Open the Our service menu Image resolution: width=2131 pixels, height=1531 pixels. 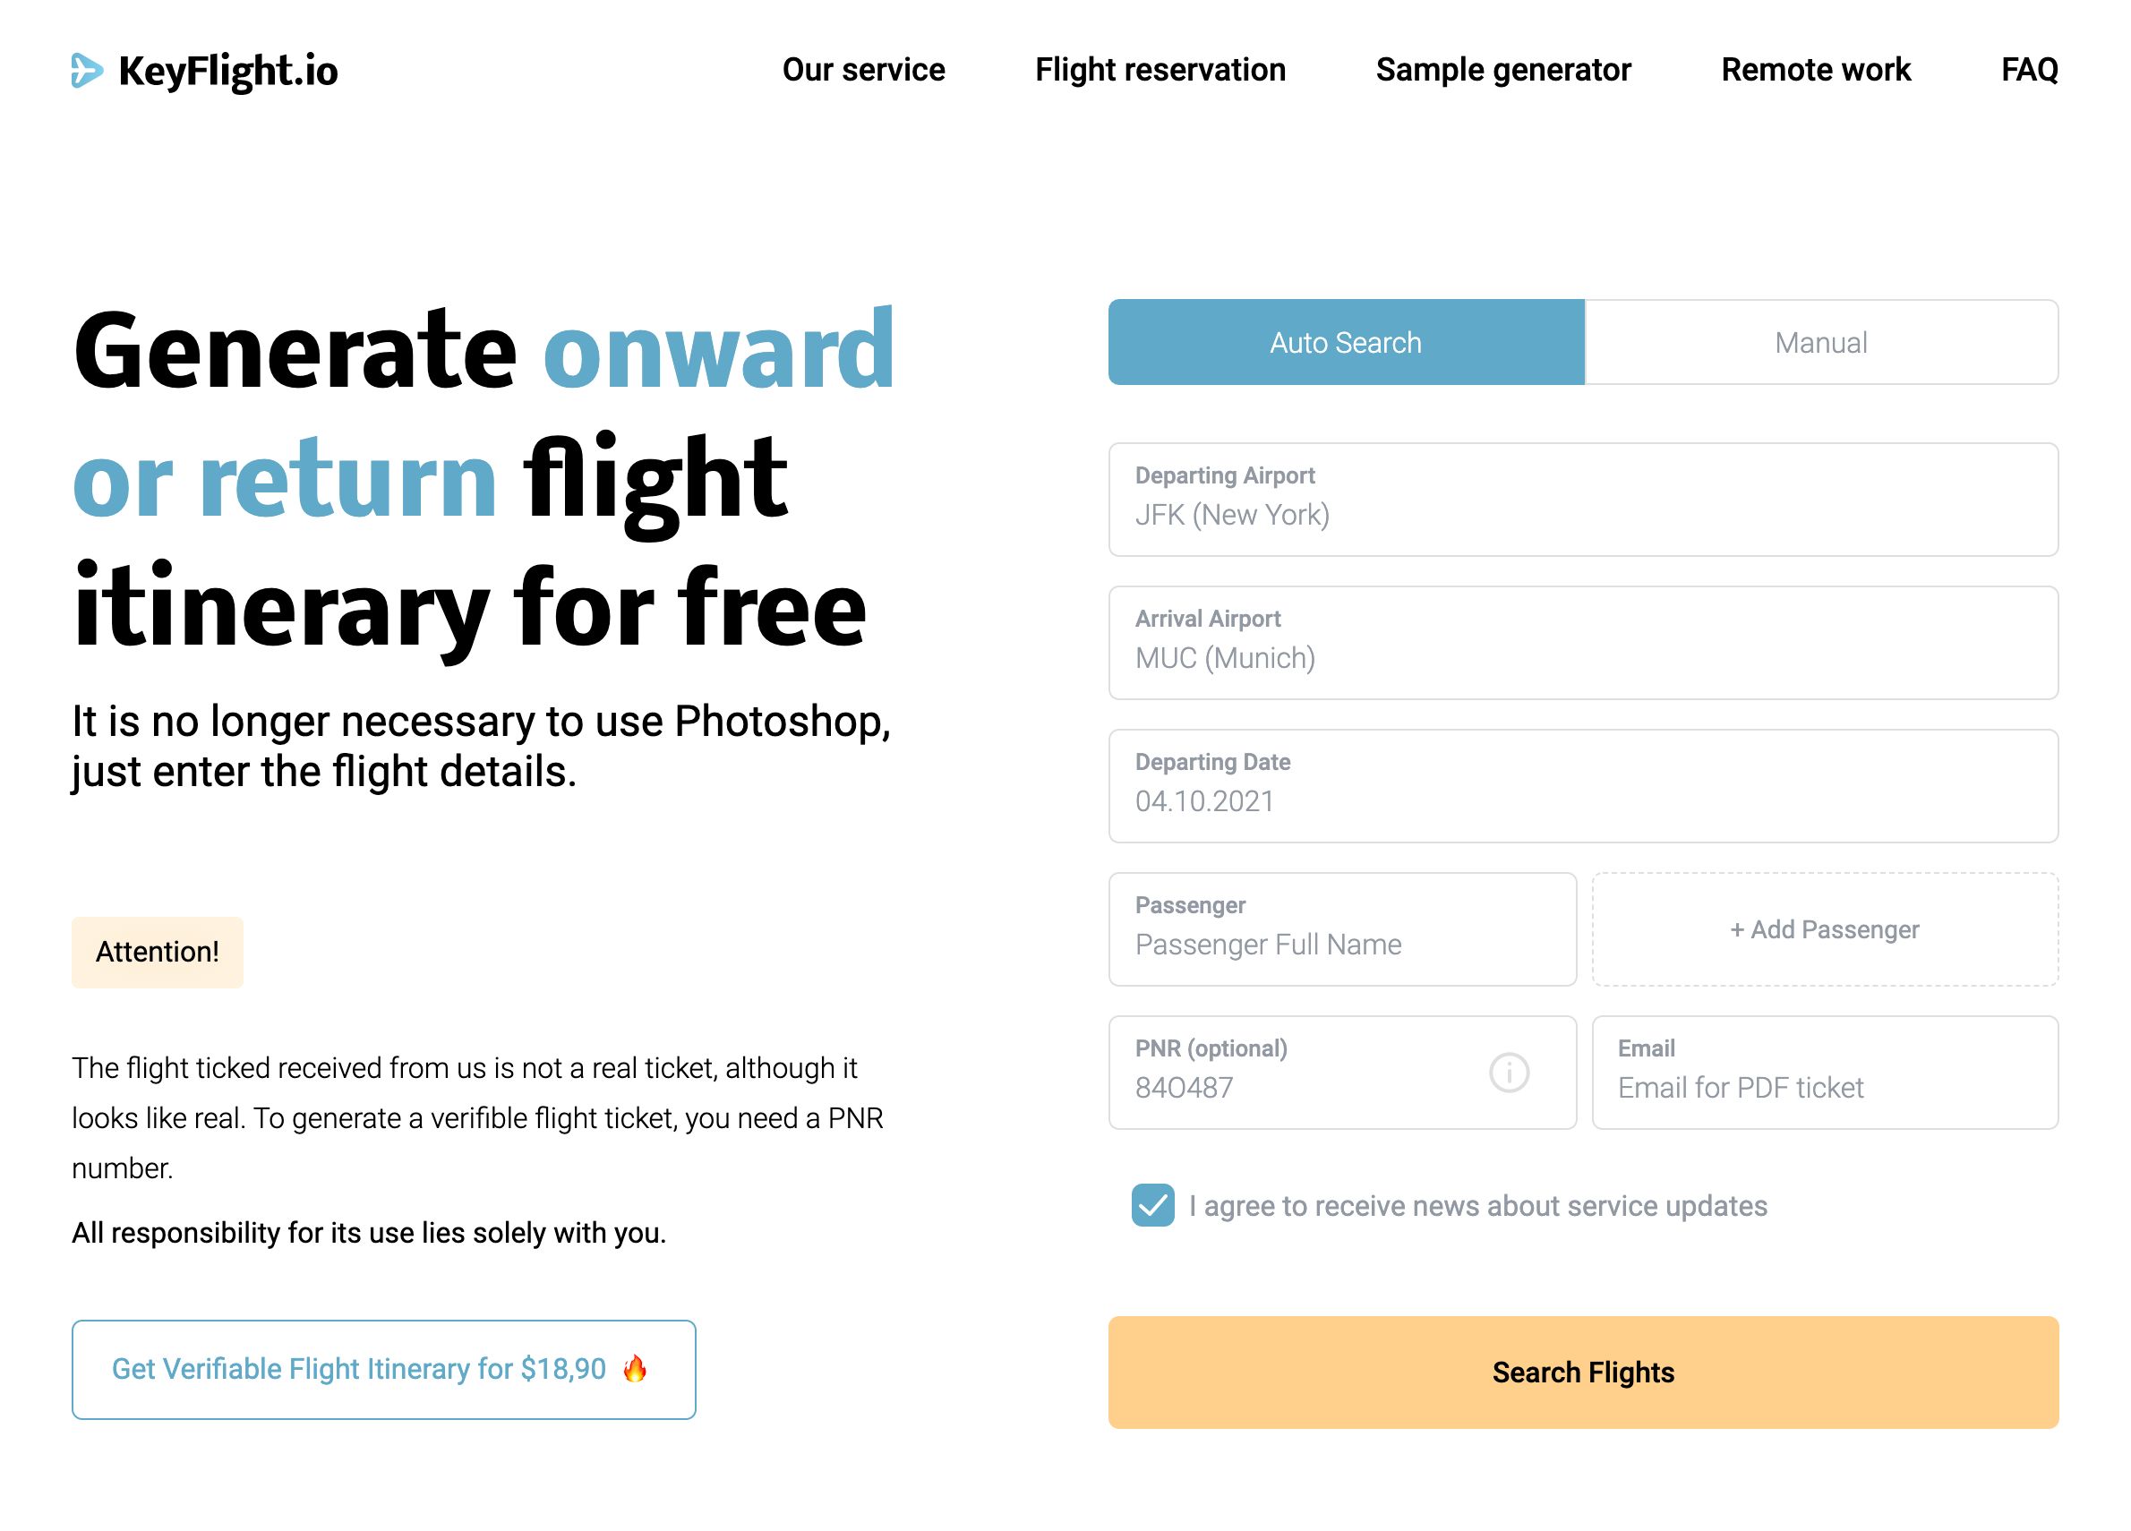[865, 70]
